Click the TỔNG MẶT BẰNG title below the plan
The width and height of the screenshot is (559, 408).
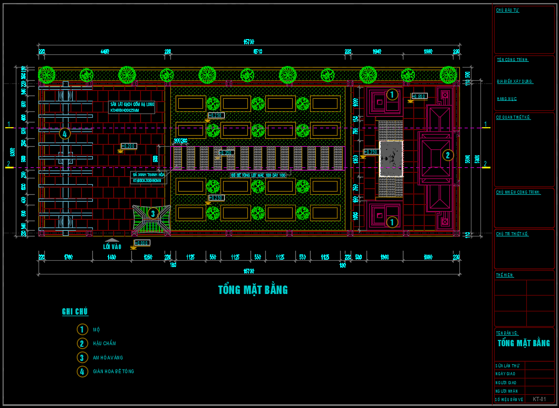253,289
